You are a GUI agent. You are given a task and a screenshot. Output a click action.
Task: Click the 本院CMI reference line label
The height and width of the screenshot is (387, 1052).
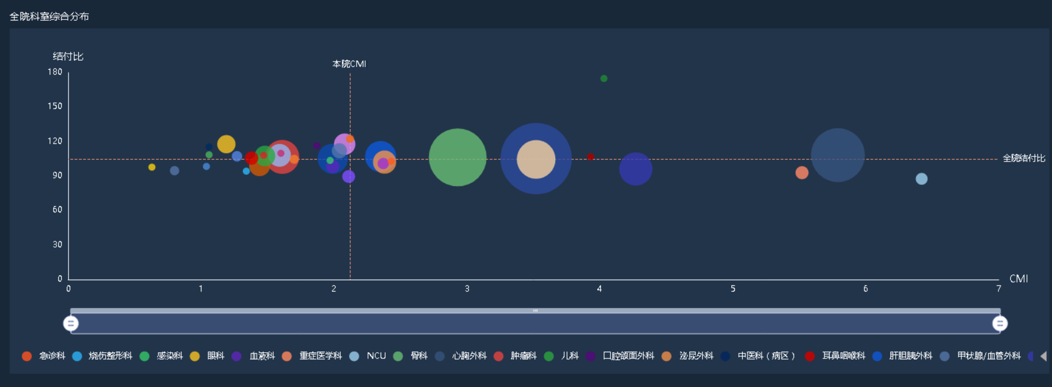click(349, 64)
